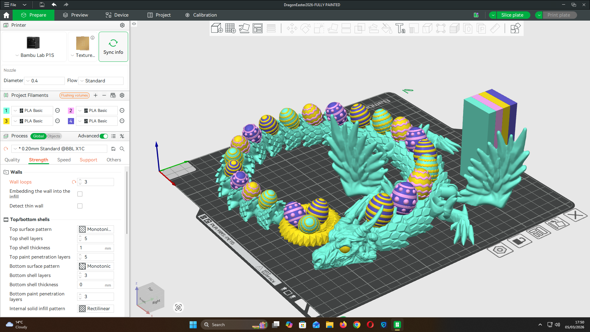Compare presets icon in Process header

point(122,136)
